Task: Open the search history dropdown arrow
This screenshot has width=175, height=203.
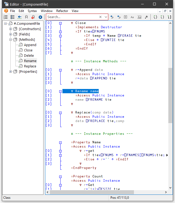Action: click(x=106, y=17)
